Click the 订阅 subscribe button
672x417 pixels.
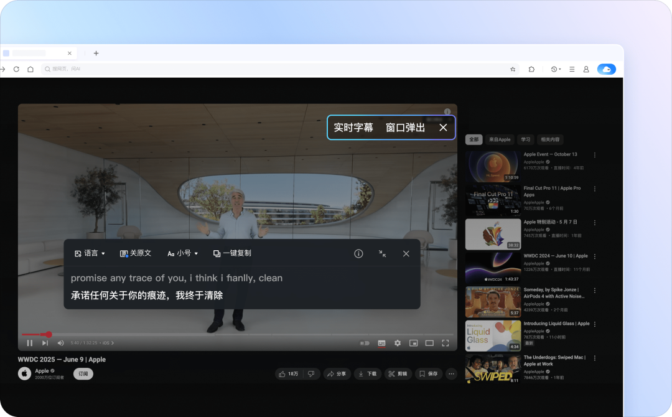(x=83, y=373)
